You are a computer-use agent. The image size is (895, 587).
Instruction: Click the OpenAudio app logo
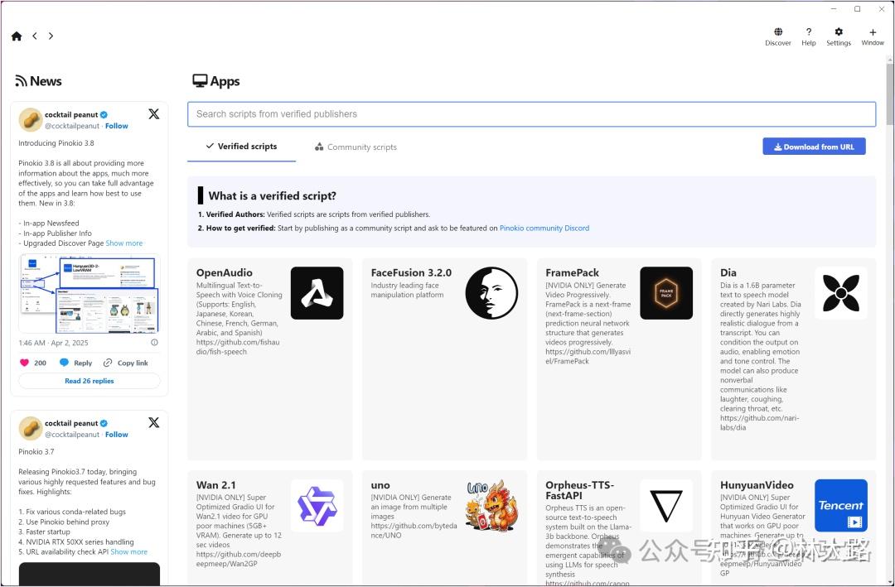pyautogui.click(x=317, y=293)
